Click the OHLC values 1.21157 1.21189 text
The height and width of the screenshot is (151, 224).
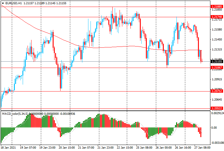pos(34,3)
